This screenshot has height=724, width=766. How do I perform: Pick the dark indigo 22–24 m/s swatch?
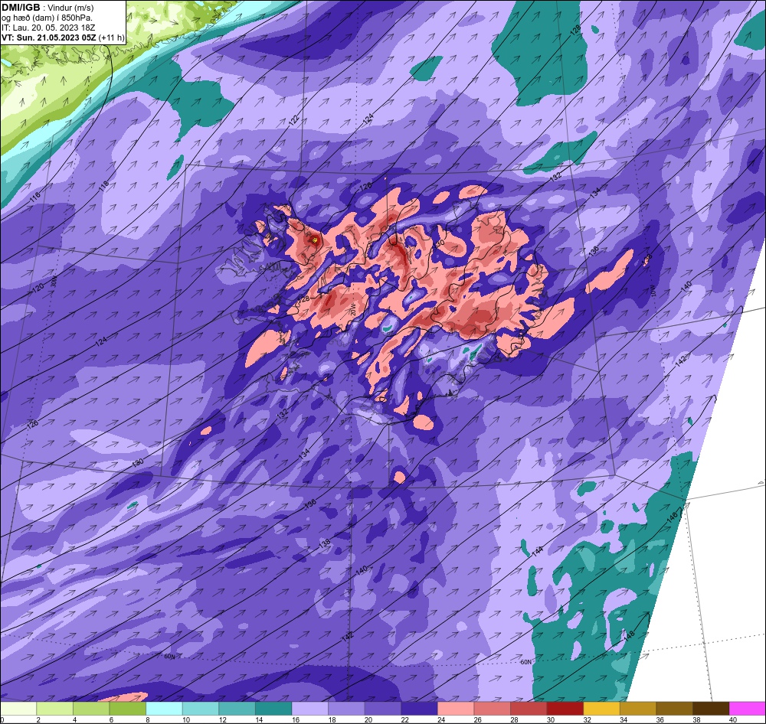(419, 709)
